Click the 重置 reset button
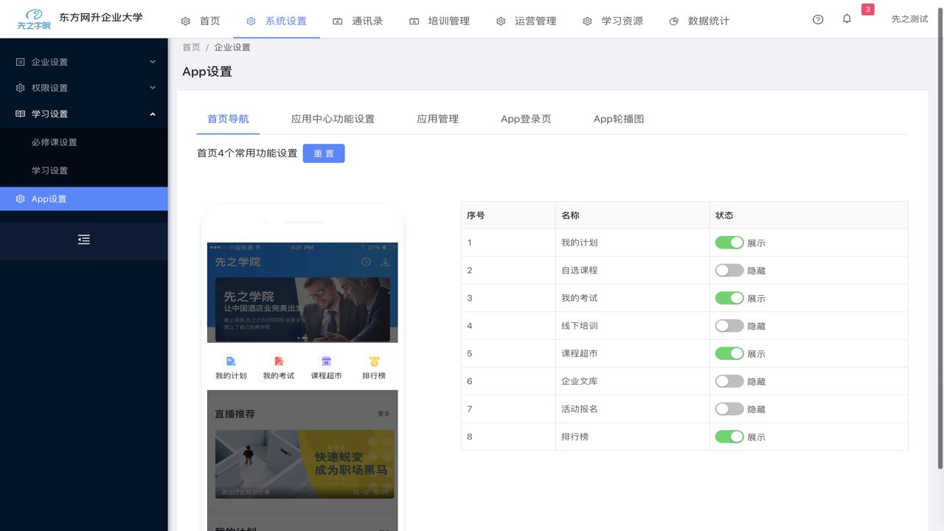The height and width of the screenshot is (531, 944). coord(324,153)
